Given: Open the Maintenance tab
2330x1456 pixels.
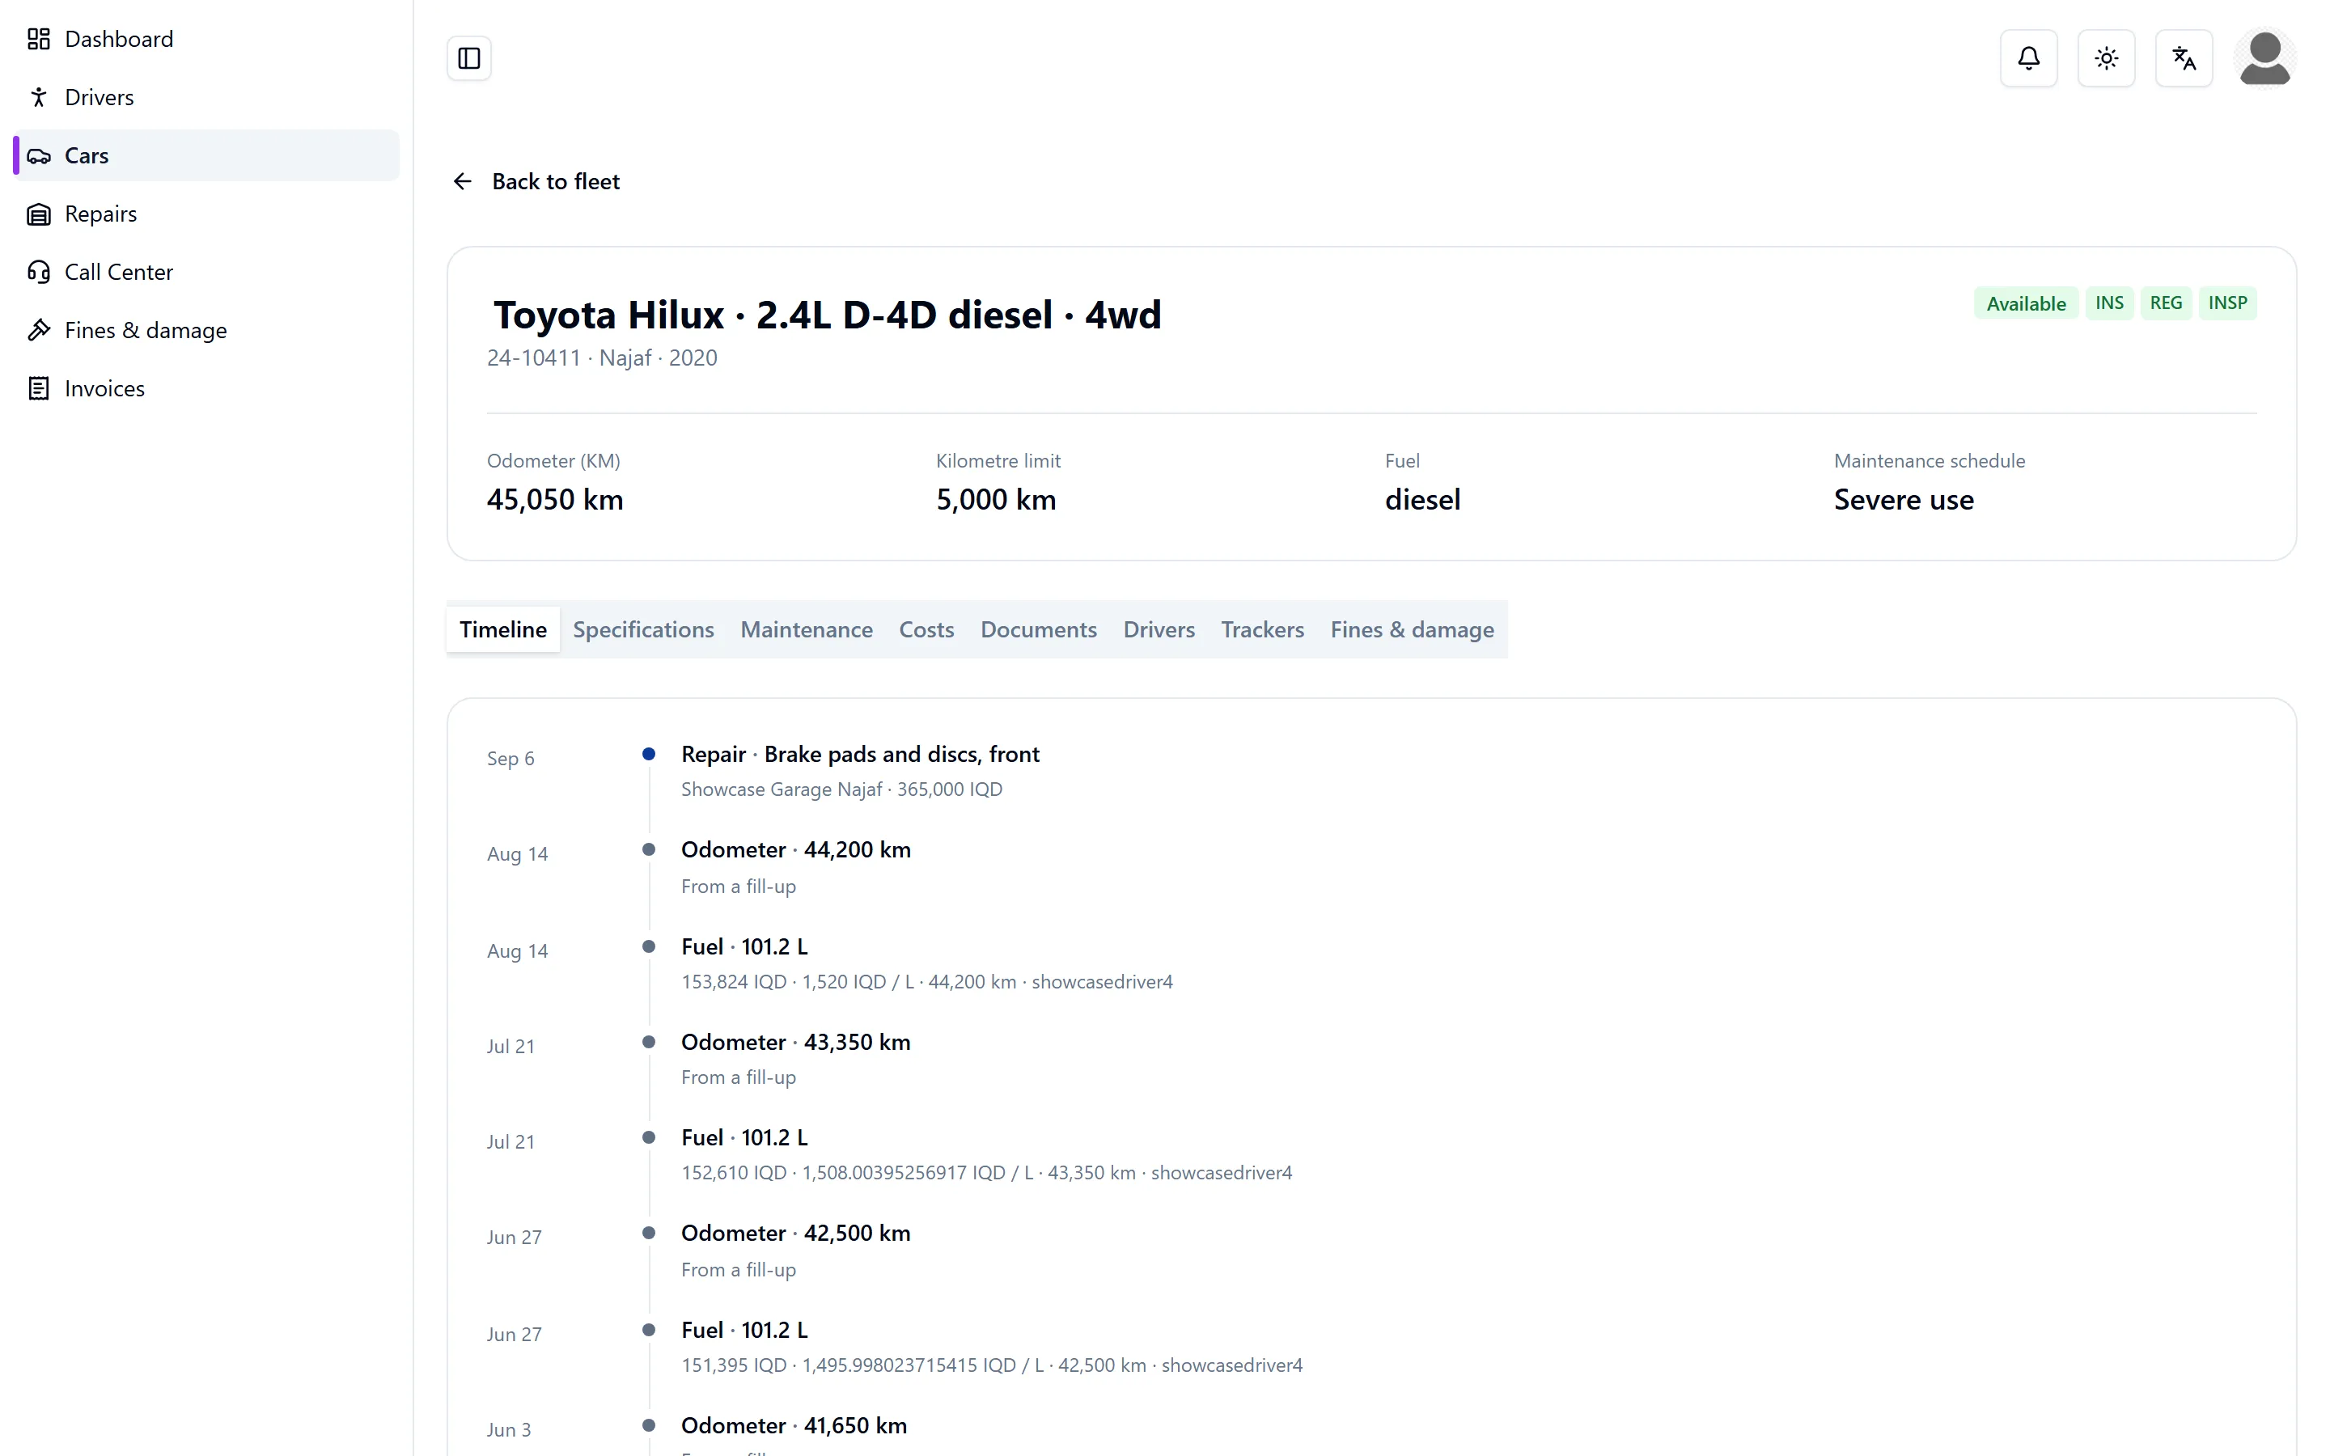Looking at the screenshot, I should (807, 630).
